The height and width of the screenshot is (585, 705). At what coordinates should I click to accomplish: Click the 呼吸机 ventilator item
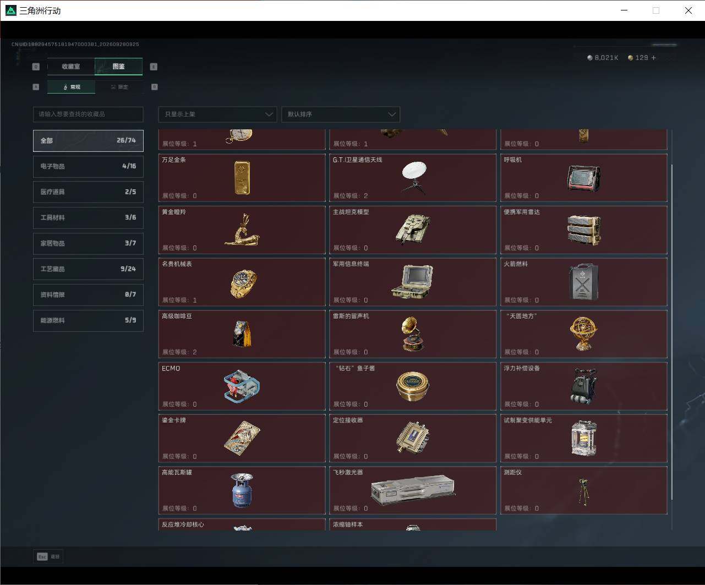click(584, 178)
